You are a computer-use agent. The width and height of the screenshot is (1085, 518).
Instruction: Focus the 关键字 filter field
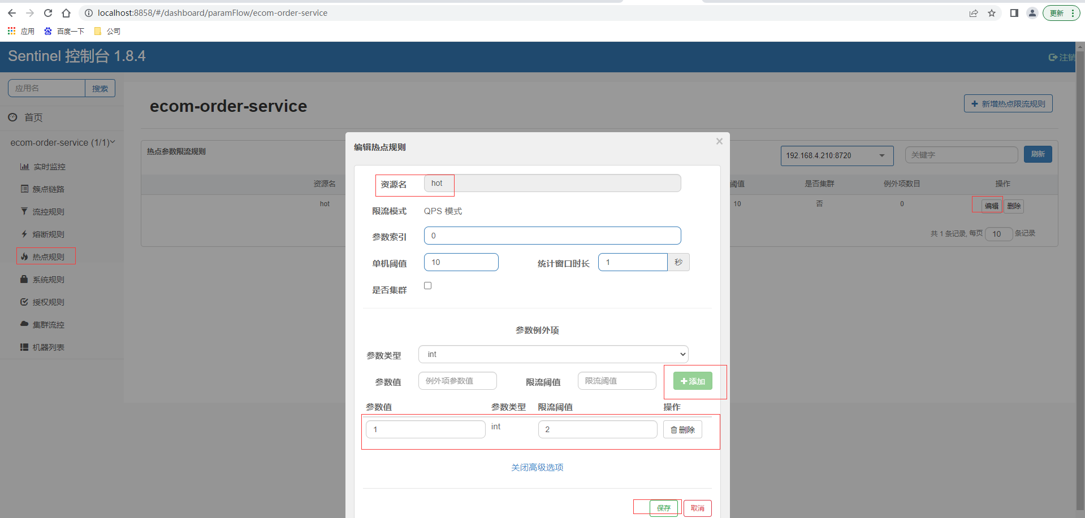[961, 155]
